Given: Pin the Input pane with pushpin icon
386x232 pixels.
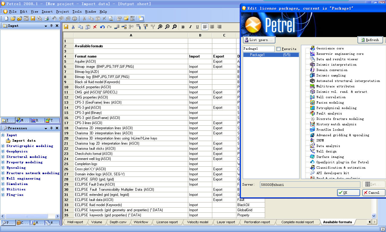Looking at the screenshot, I should [52, 26].
